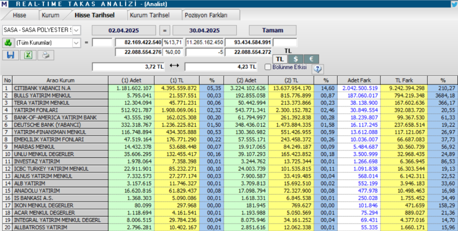Click the printer icon

[46, 55]
